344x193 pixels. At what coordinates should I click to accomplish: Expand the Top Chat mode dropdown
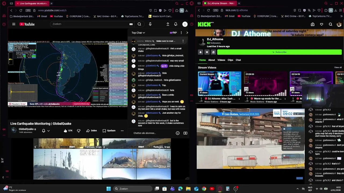tap(138, 33)
